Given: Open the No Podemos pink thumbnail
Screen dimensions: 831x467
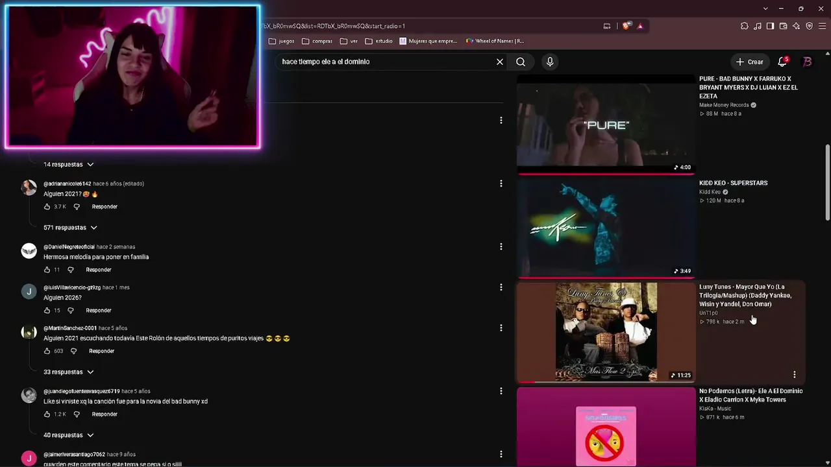Looking at the screenshot, I should tap(606, 427).
